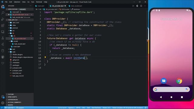Click the CRLF line ending indicator
Screen dimensions: 194x109
coord(84,108)
